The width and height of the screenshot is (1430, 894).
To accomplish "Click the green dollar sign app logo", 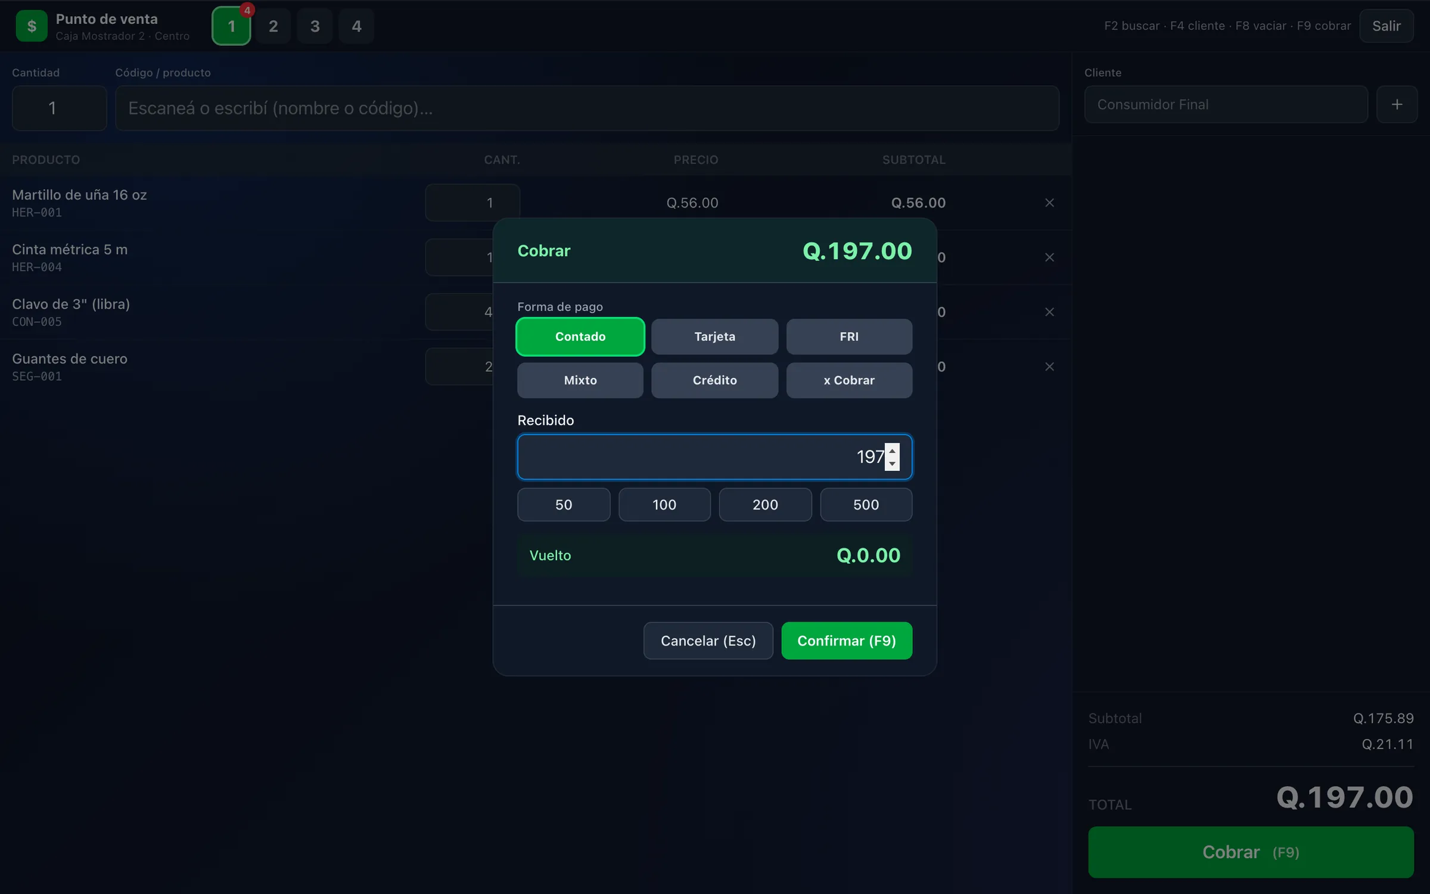I will tap(32, 26).
